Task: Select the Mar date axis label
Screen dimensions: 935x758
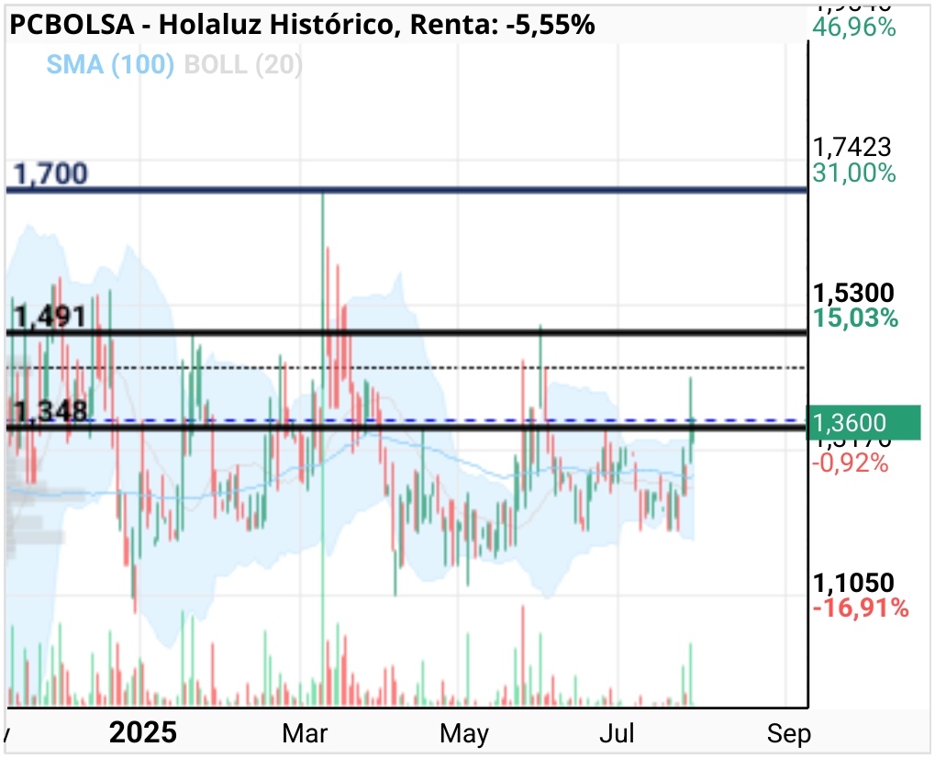Action: pos(305,733)
